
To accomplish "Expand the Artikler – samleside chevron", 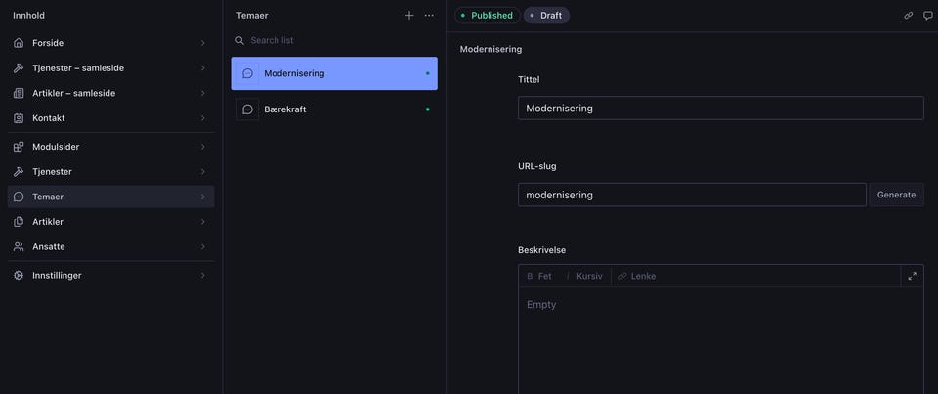I will [202, 94].
